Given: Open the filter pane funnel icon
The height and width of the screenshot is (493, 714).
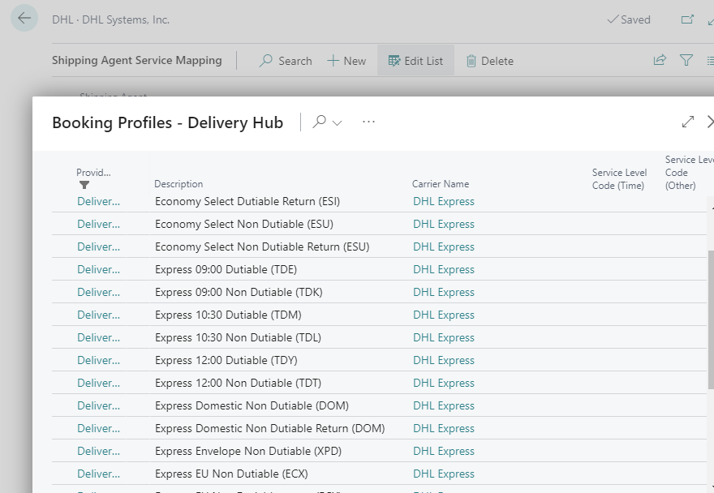Looking at the screenshot, I should (x=686, y=60).
